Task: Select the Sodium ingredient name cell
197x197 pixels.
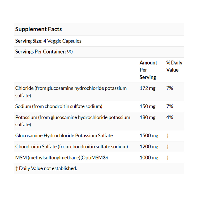Action: (59, 106)
